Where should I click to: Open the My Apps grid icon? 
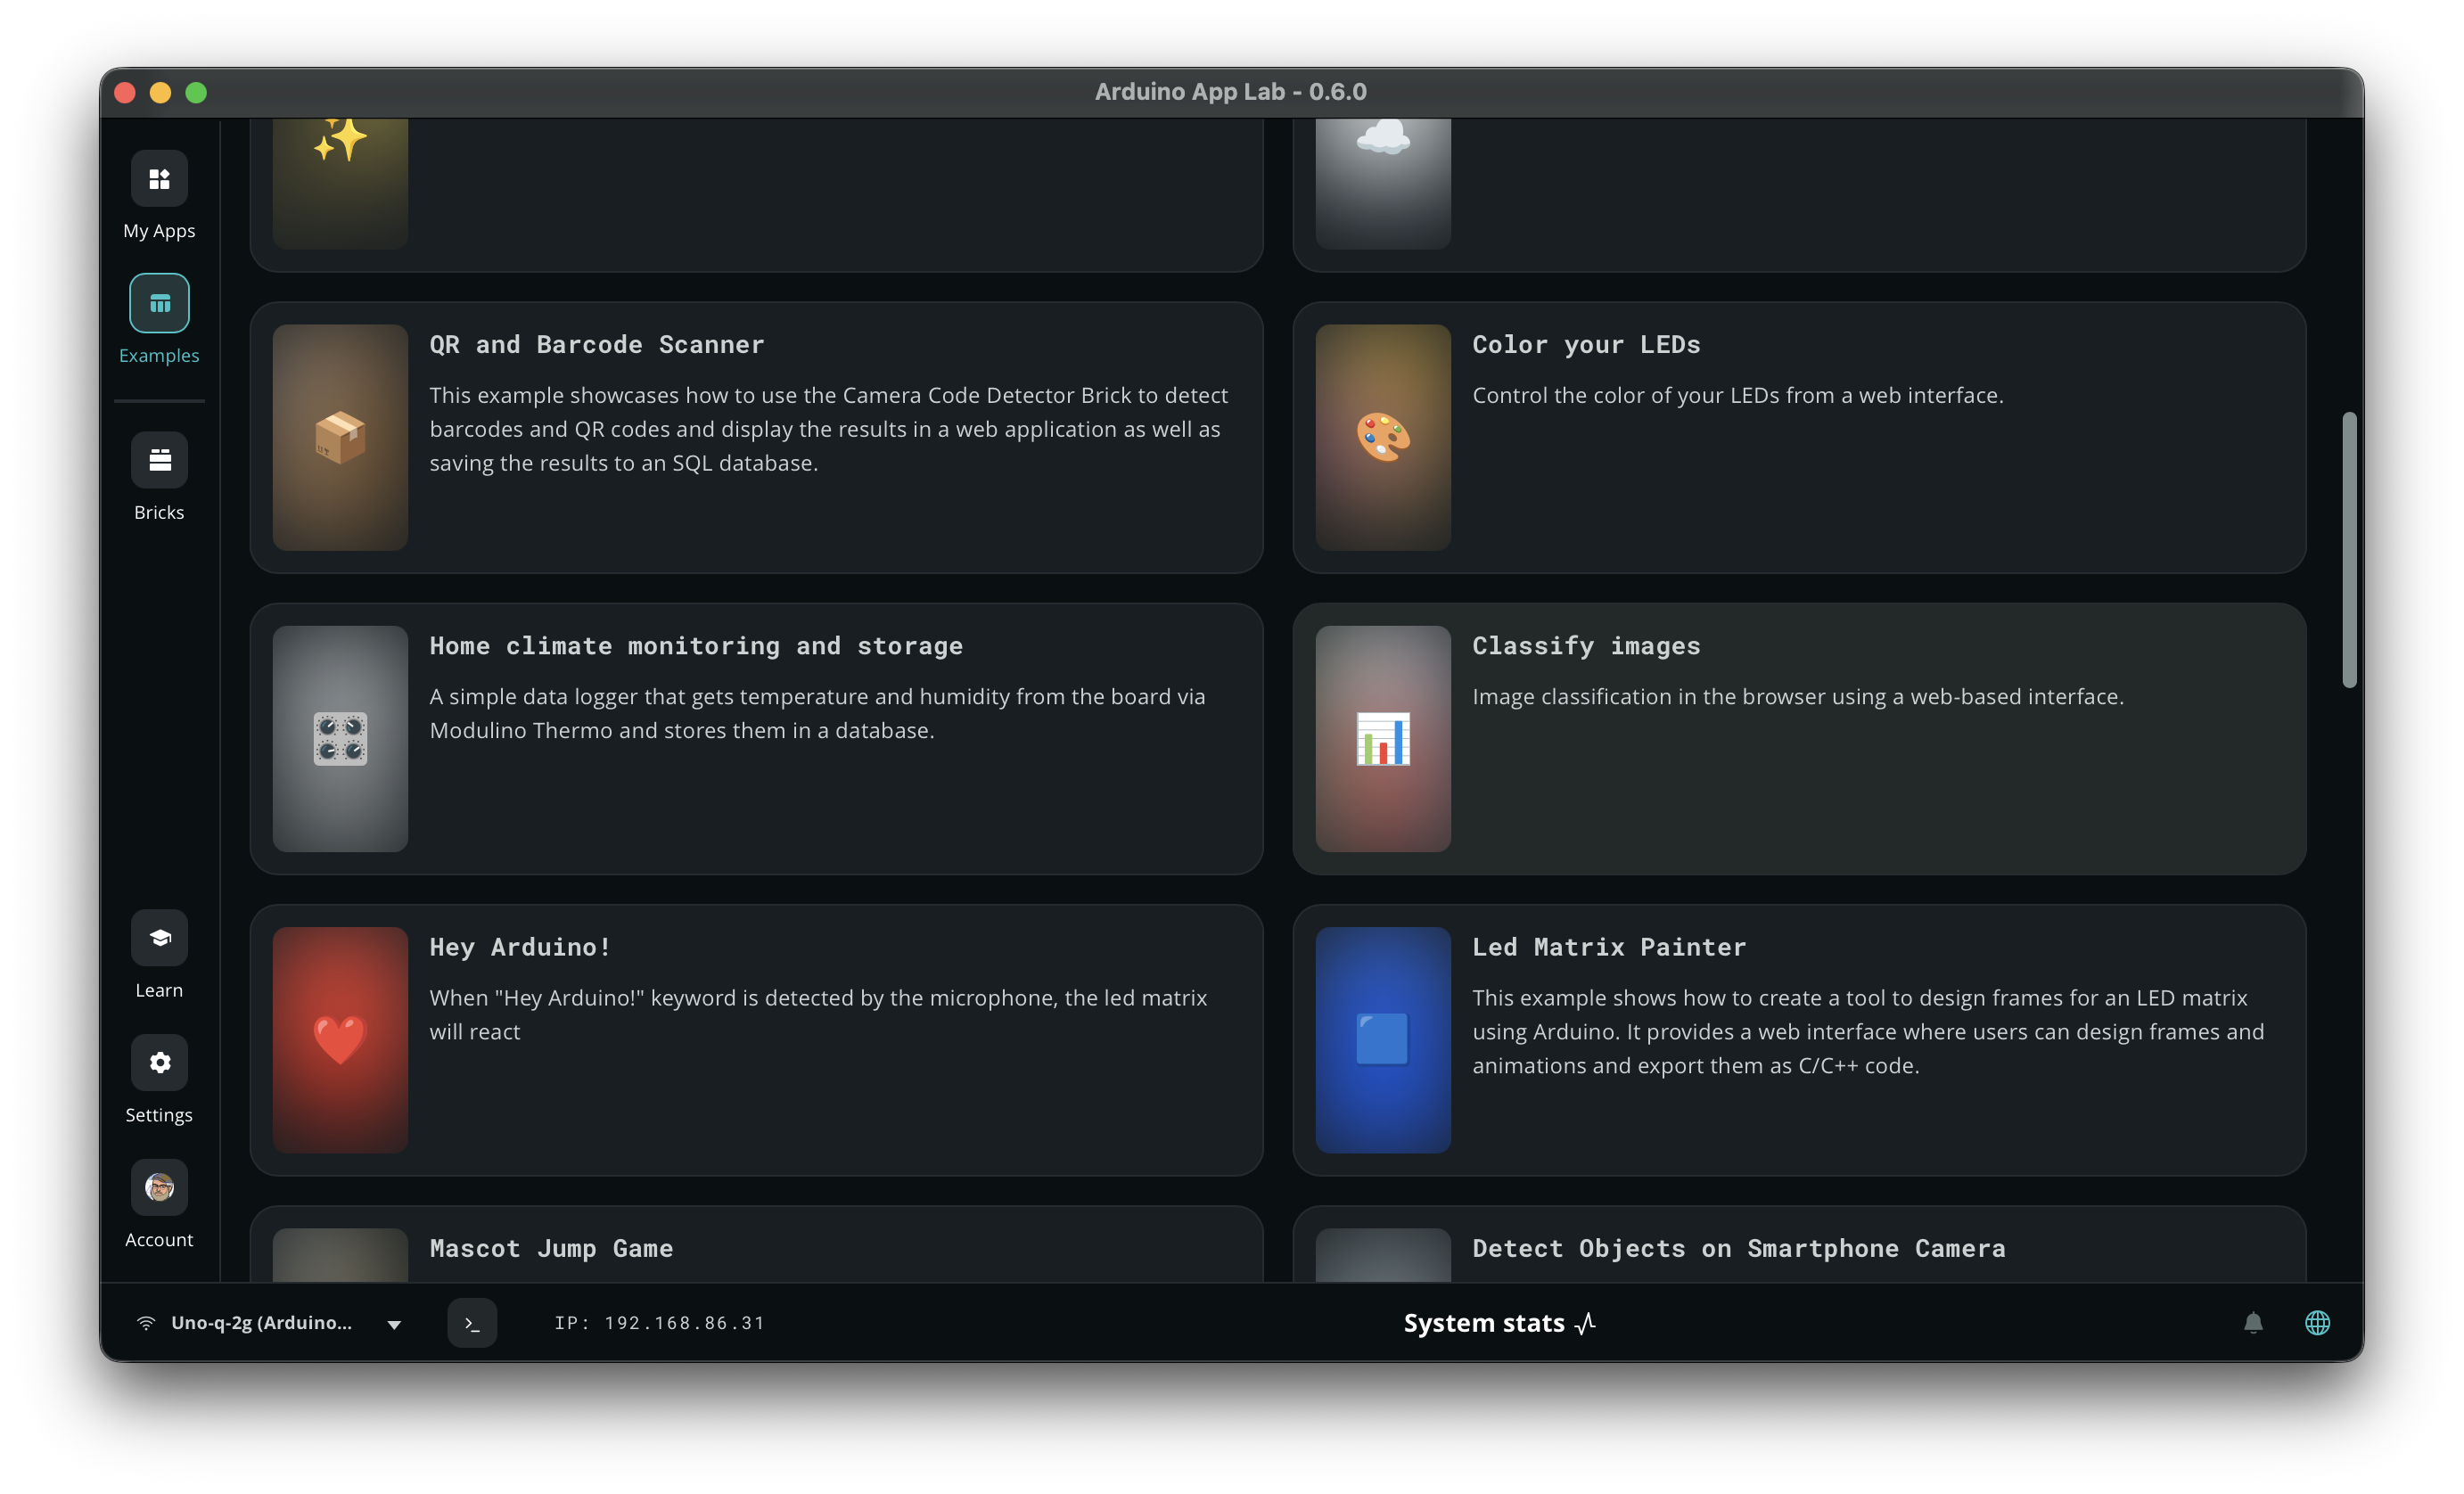pos(159,179)
